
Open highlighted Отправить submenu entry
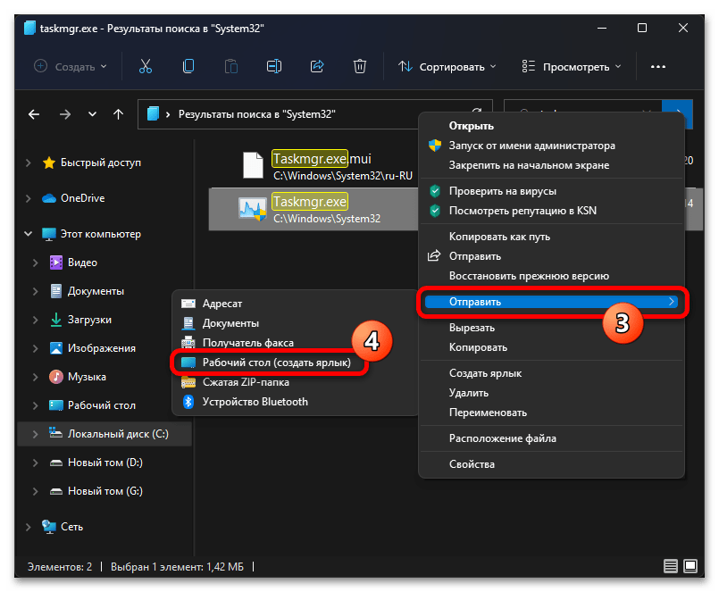552,302
